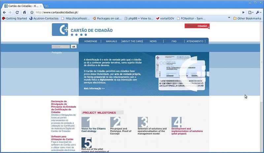
Task: Open ATENDIMENTO in site navigation
Action: pyautogui.click(x=195, y=41)
